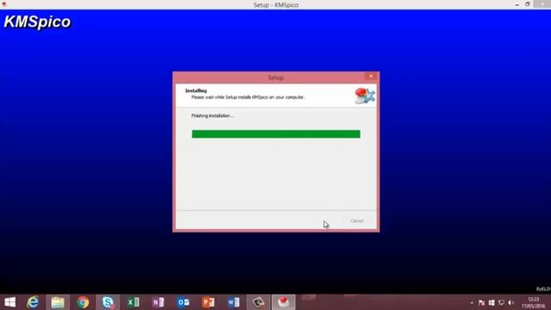551x310 pixels.
Task: Open File Explorer from the taskbar
Action: pyautogui.click(x=58, y=302)
